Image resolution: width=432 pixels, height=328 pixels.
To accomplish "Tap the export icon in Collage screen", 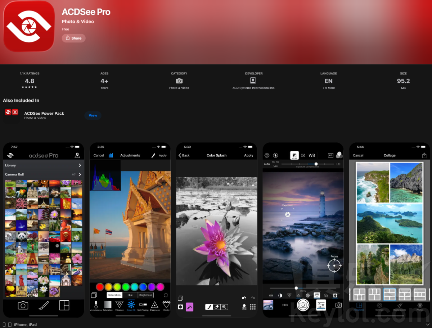I will [x=424, y=155].
